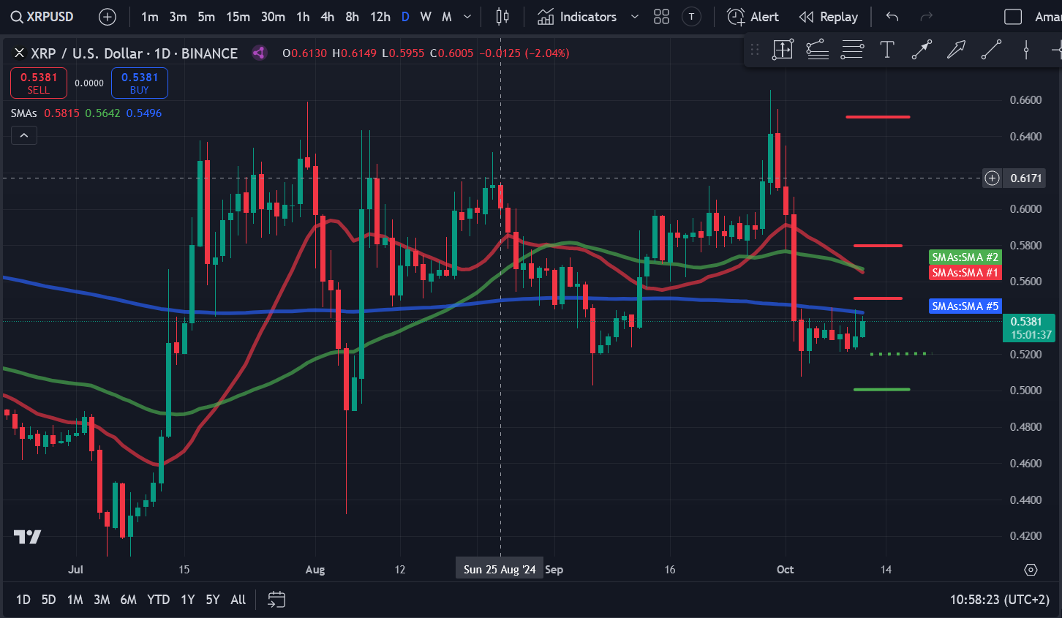Open the Go to date calendar icon
The width and height of the screenshot is (1062, 618).
(276, 600)
